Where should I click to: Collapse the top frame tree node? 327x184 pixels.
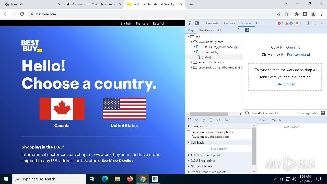click(x=188, y=37)
